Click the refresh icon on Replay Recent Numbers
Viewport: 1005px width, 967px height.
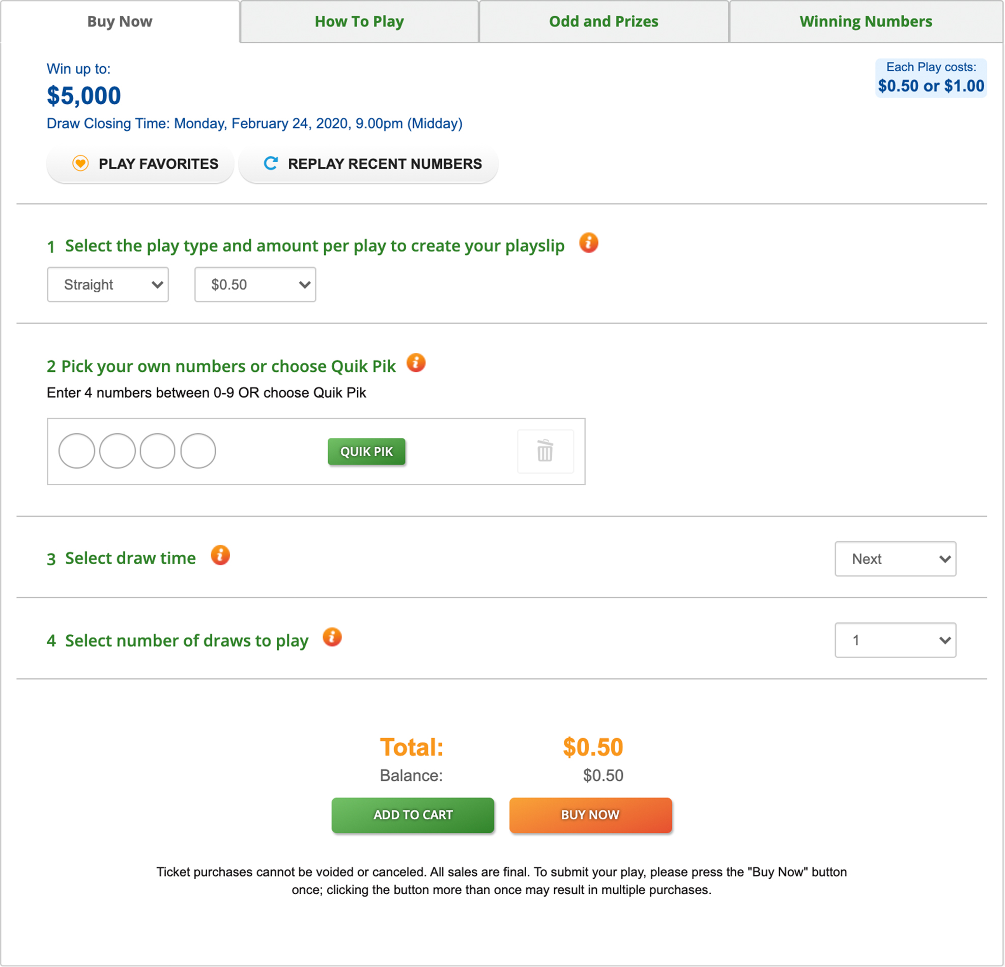270,163
